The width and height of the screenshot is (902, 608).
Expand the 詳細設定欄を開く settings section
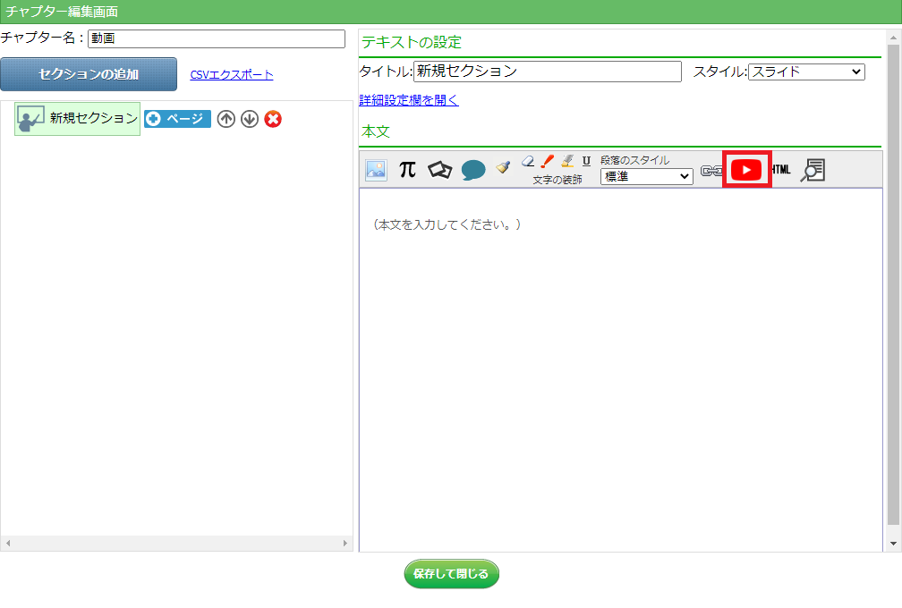pos(409,100)
